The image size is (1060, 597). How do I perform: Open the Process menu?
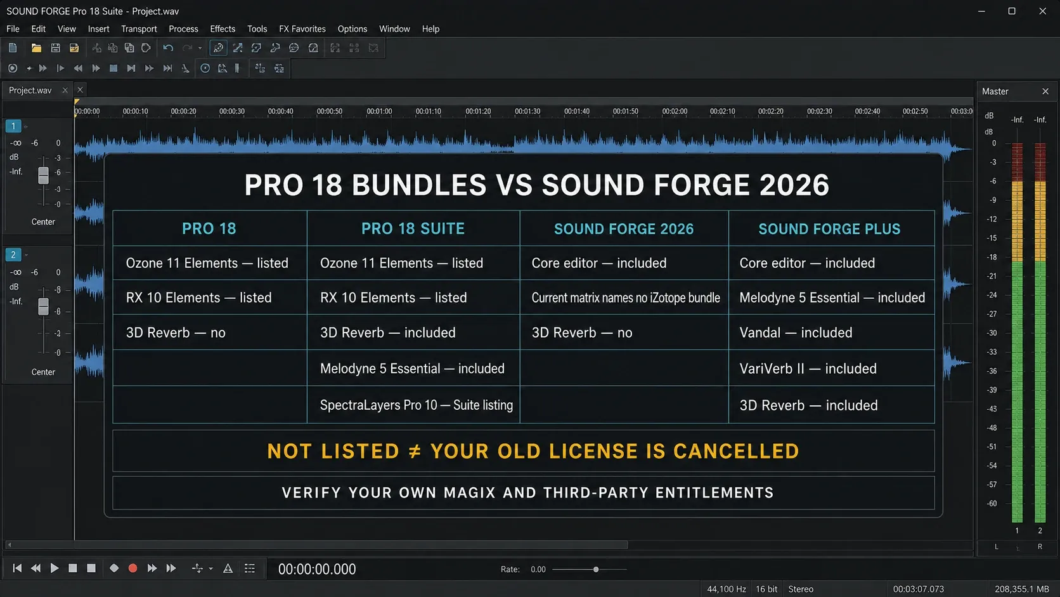coord(183,29)
